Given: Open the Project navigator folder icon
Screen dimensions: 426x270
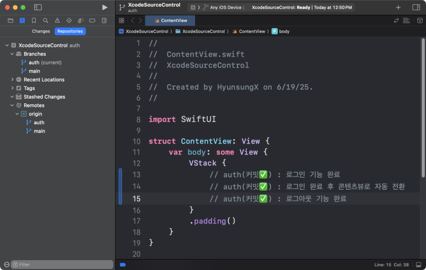Looking at the screenshot, I should (10, 20).
